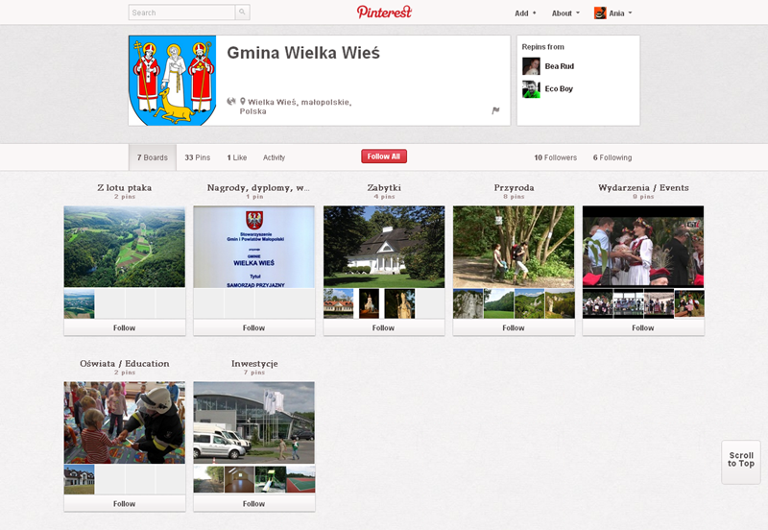
Task: Click Ania's user avatar icon
Action: (x=600, y=13)
